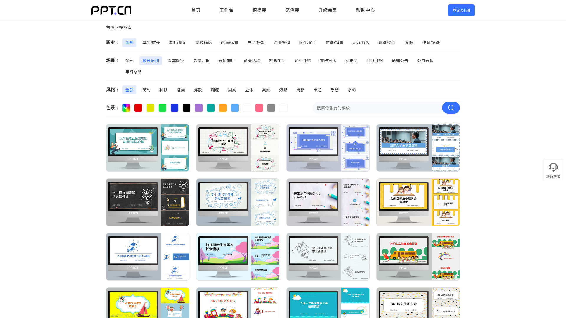Click the PPT.CN logo
The height and width of the screenshot is (318, 566).
coord(111,10)
